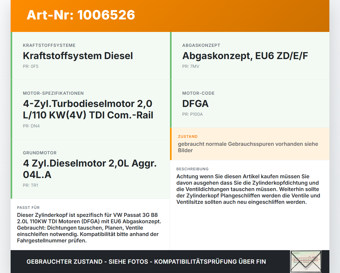Click the 'Art-Nr: 1006526' heading
The height and width of the screenshot is (273, 340).
[x=81, y=15]
